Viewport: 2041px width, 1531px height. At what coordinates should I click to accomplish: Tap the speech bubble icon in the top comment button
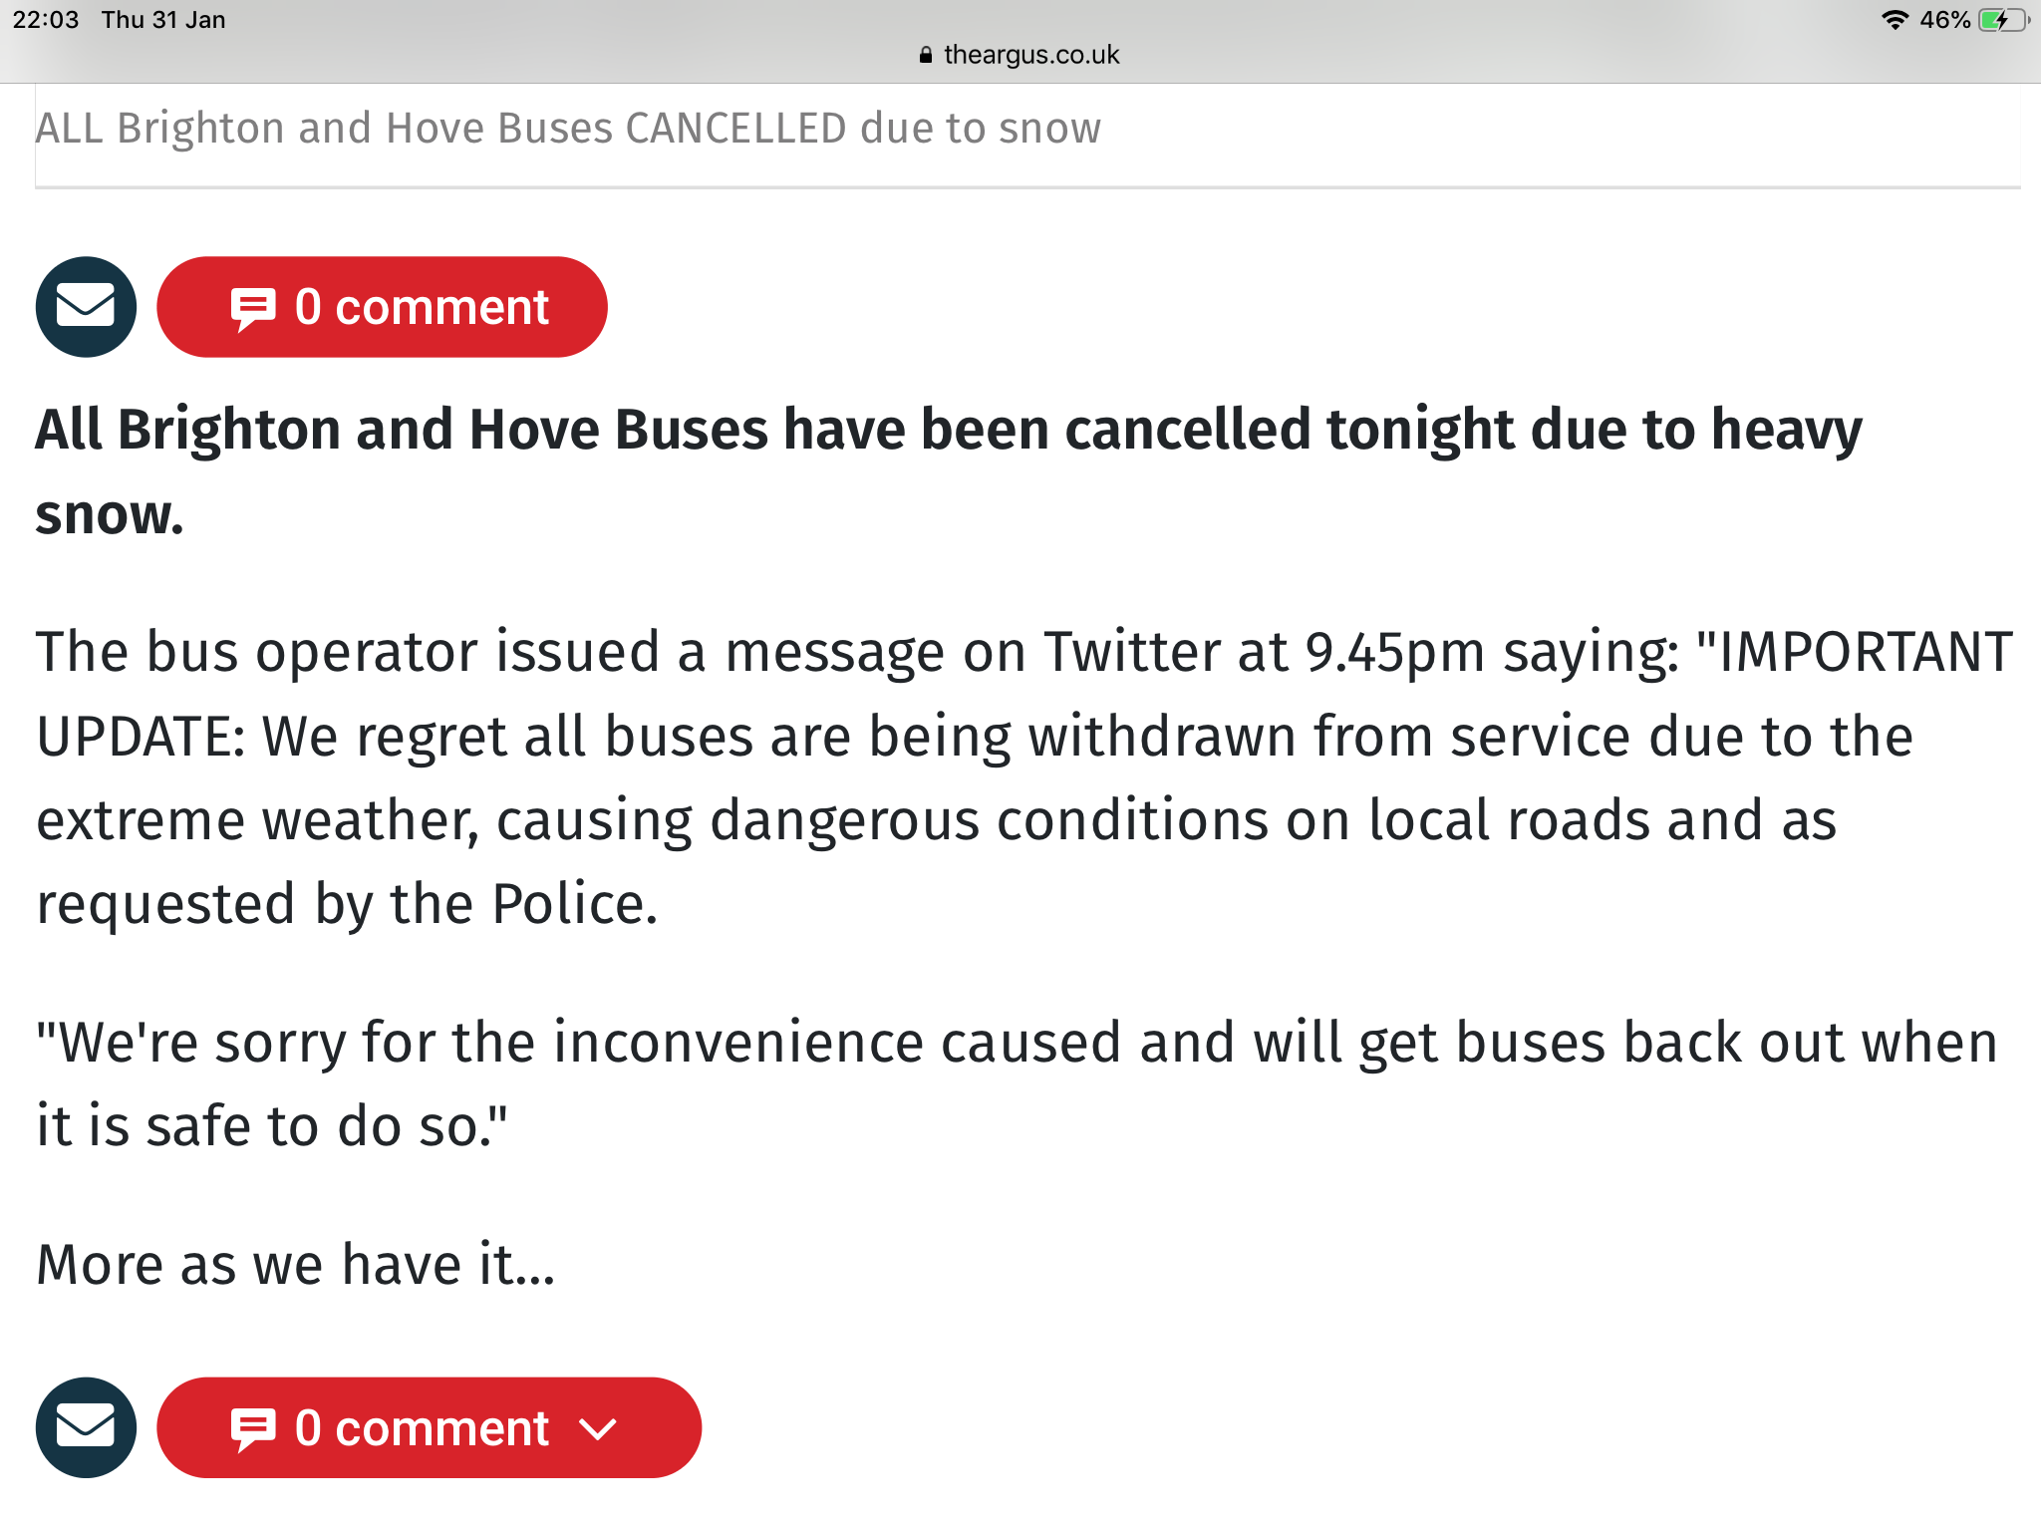253,309
